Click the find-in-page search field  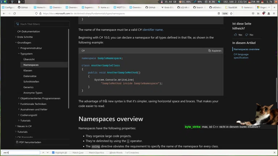[x=21, y=152]
